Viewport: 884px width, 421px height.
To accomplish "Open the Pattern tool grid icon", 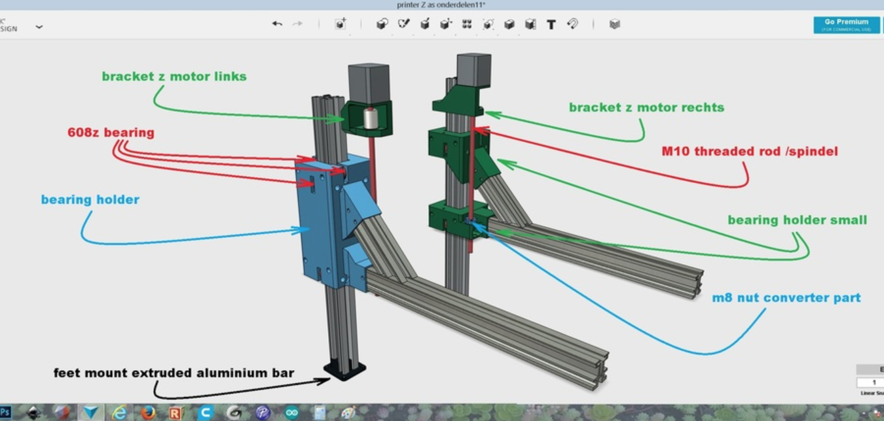I will click(x=467, y=24).
